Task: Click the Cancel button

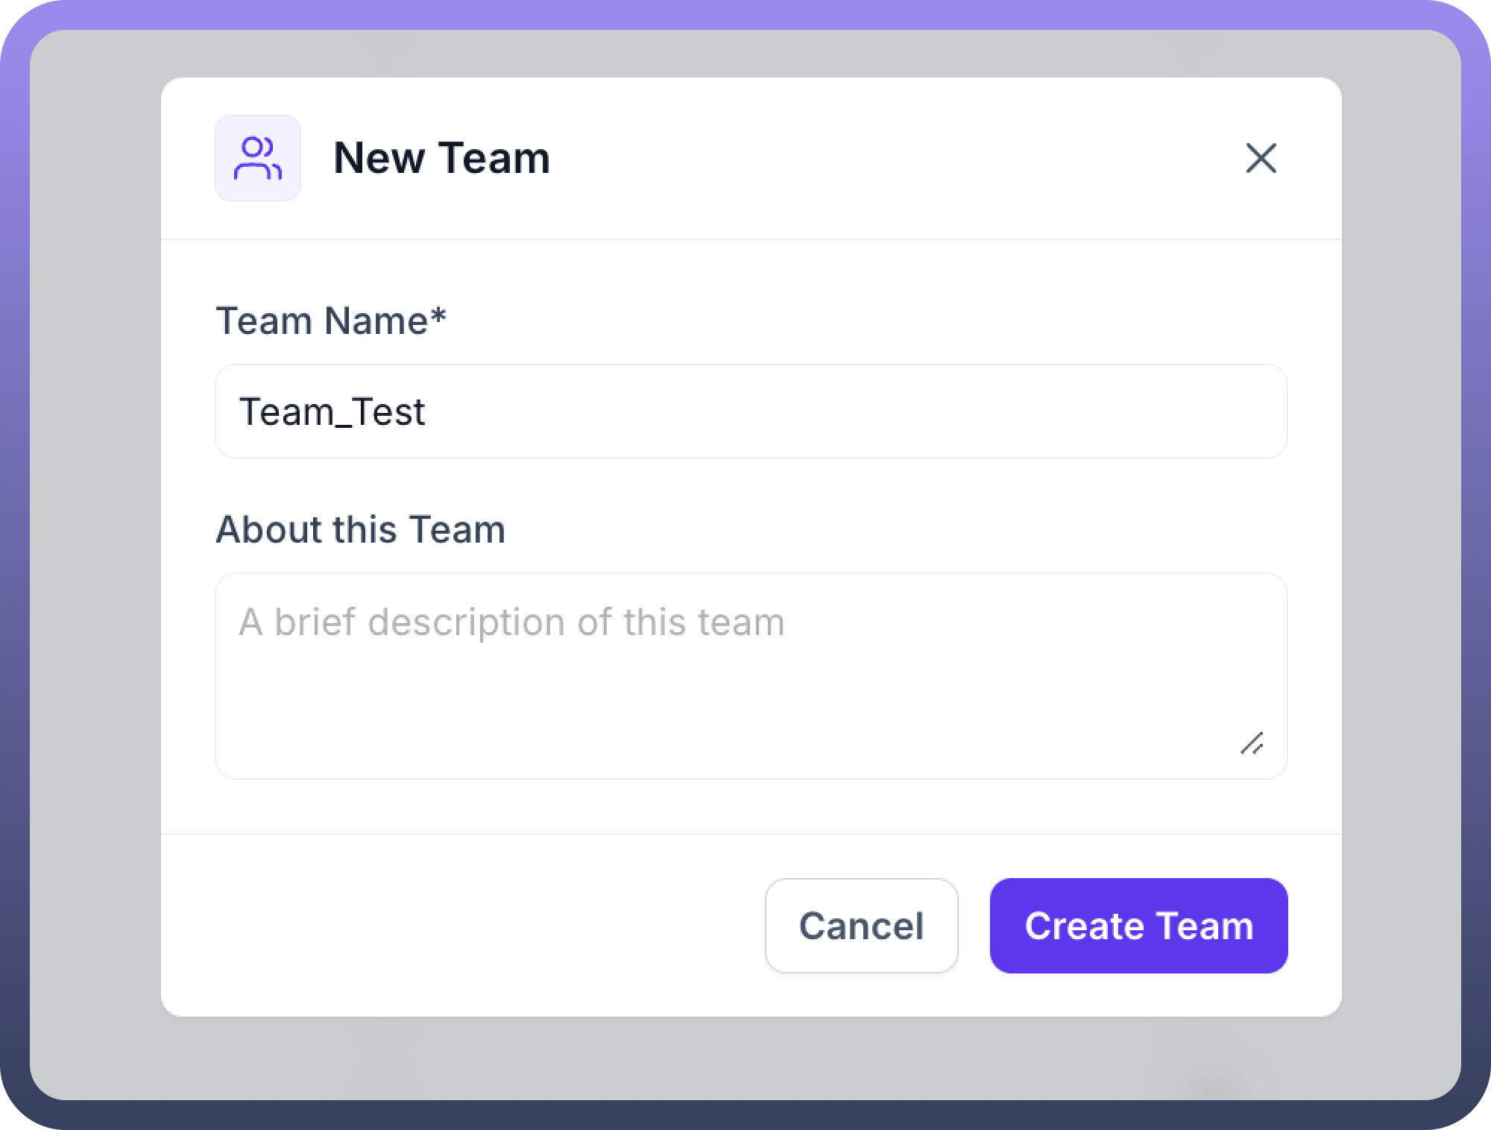Action: tap(861, 926)
